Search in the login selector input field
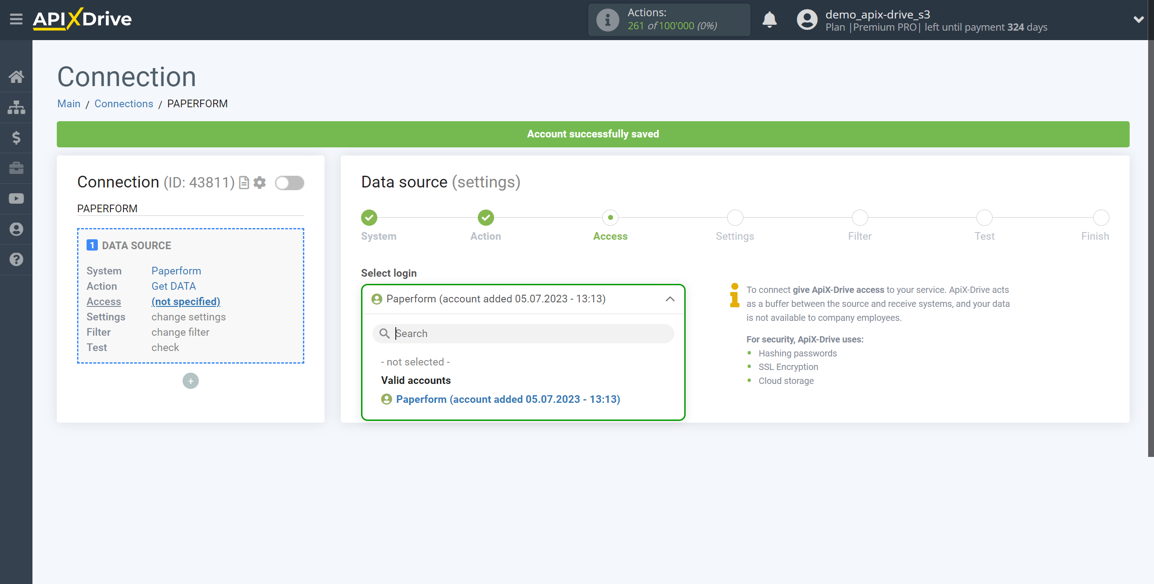Viewport: 1154px width, 584px height. point(524,333)
